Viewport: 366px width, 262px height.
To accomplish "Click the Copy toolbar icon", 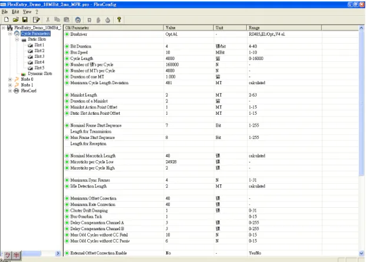I will [x=57, y=20].
